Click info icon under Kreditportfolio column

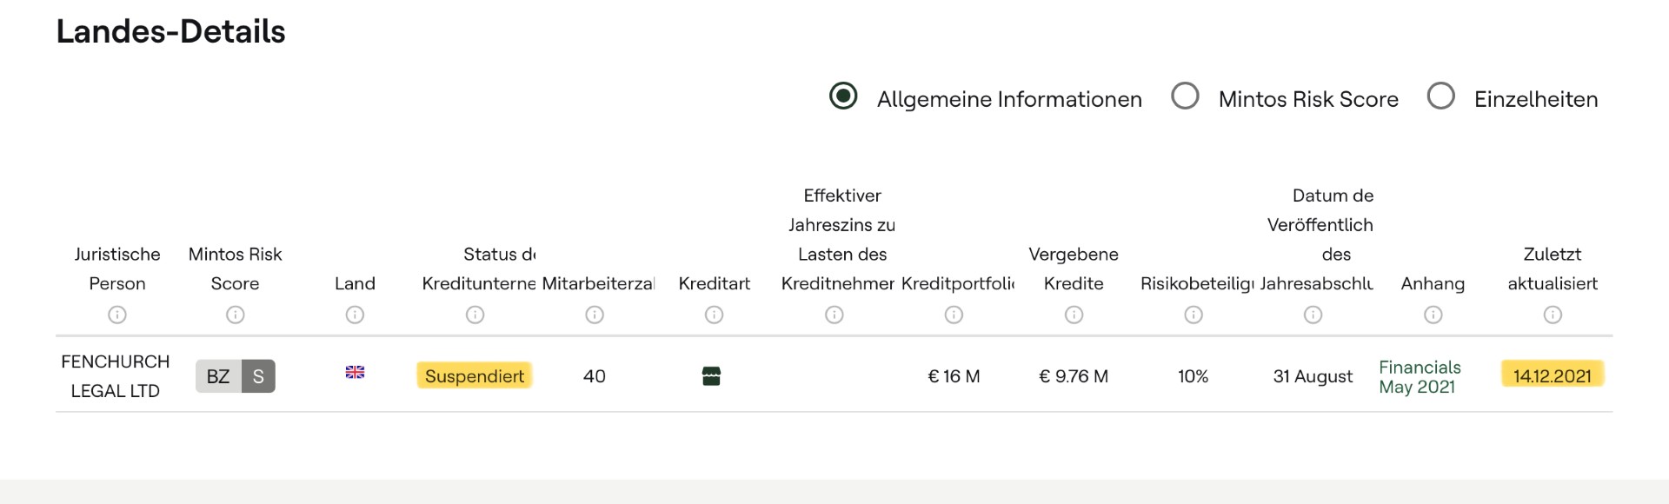click(954, 315)
